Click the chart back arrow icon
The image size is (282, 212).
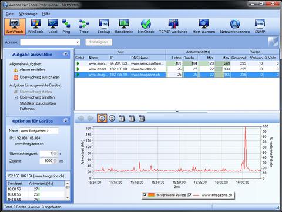point(81,118)
